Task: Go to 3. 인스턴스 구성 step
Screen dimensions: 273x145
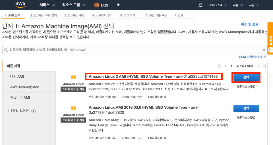Action: click(75, 15)
